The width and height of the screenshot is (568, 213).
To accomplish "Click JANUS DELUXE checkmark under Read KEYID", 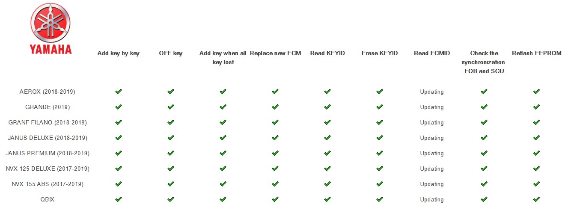I will 327,138.
